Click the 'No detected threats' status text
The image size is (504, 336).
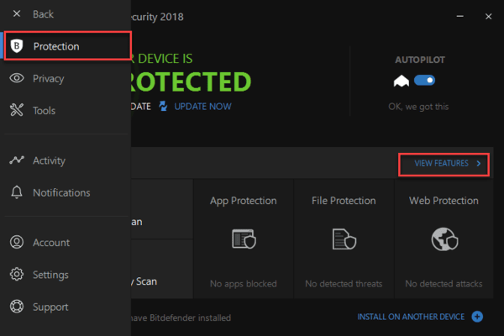tap(344, 284)
